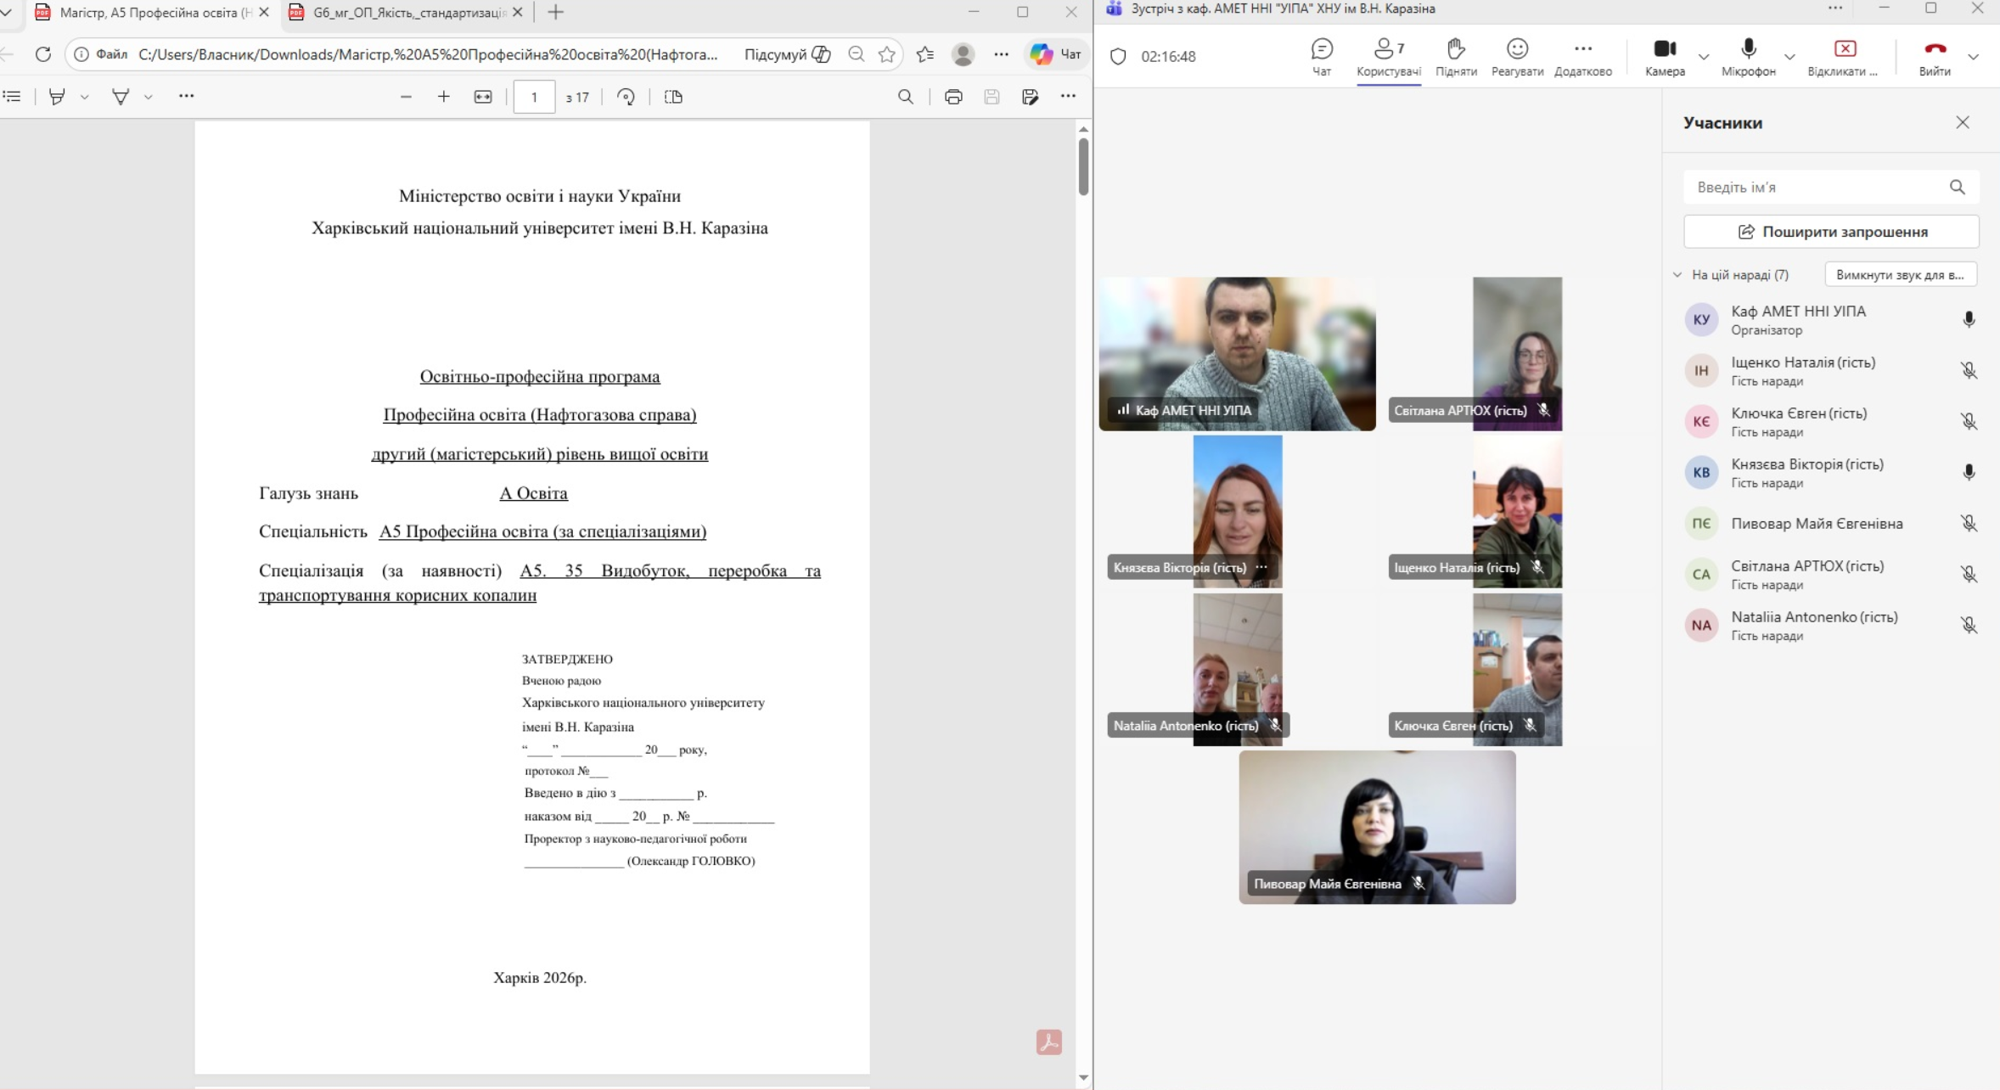Viewport: 2000px width, 1090px height.
Task: Open Реагувати reactions menu
Action: pyautogui.click(x=1517, y=56)
